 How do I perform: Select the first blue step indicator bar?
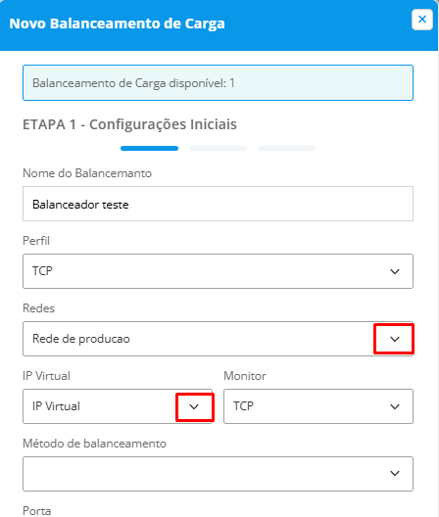click(150, 149)
